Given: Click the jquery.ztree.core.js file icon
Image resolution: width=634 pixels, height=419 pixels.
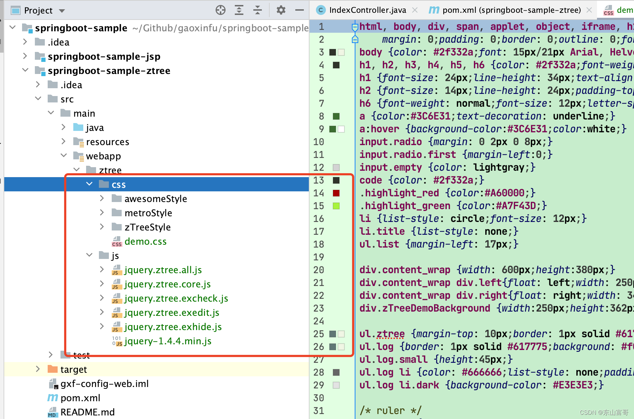Looking at the screenshot, I should pyautogui.click(x=117, y=284).
